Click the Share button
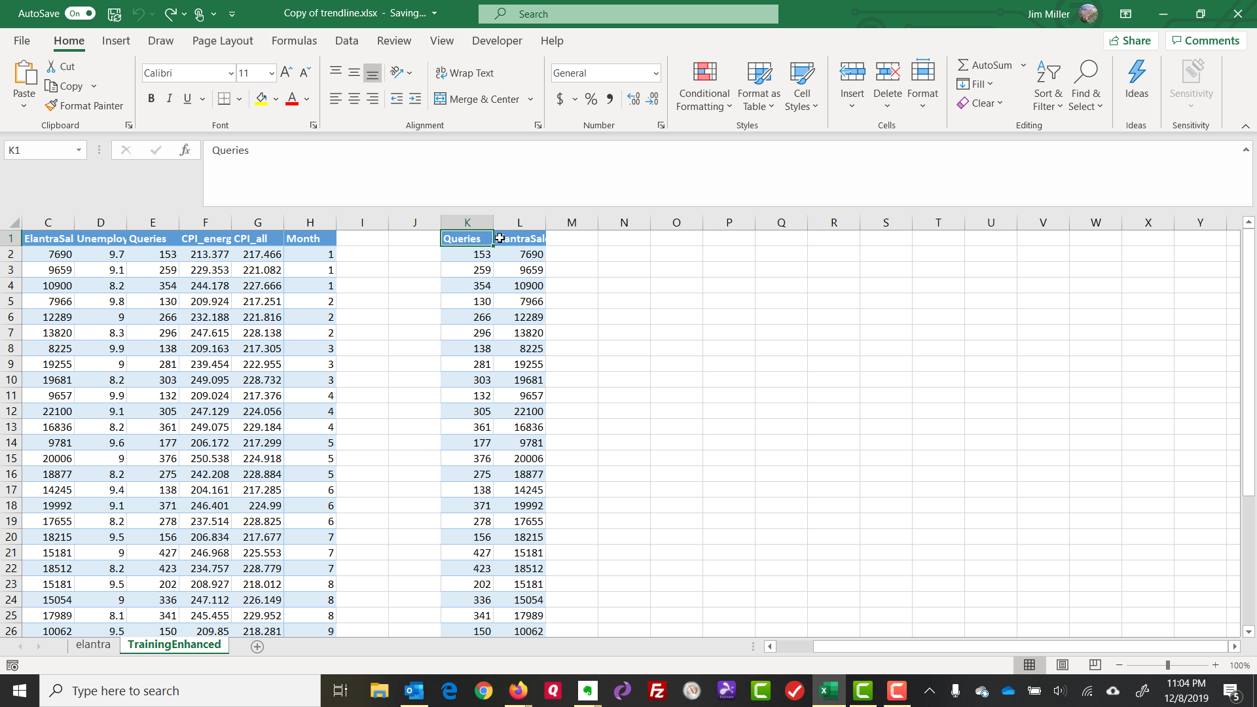This screenshot has height=707, width=1257. point(1131,41)
